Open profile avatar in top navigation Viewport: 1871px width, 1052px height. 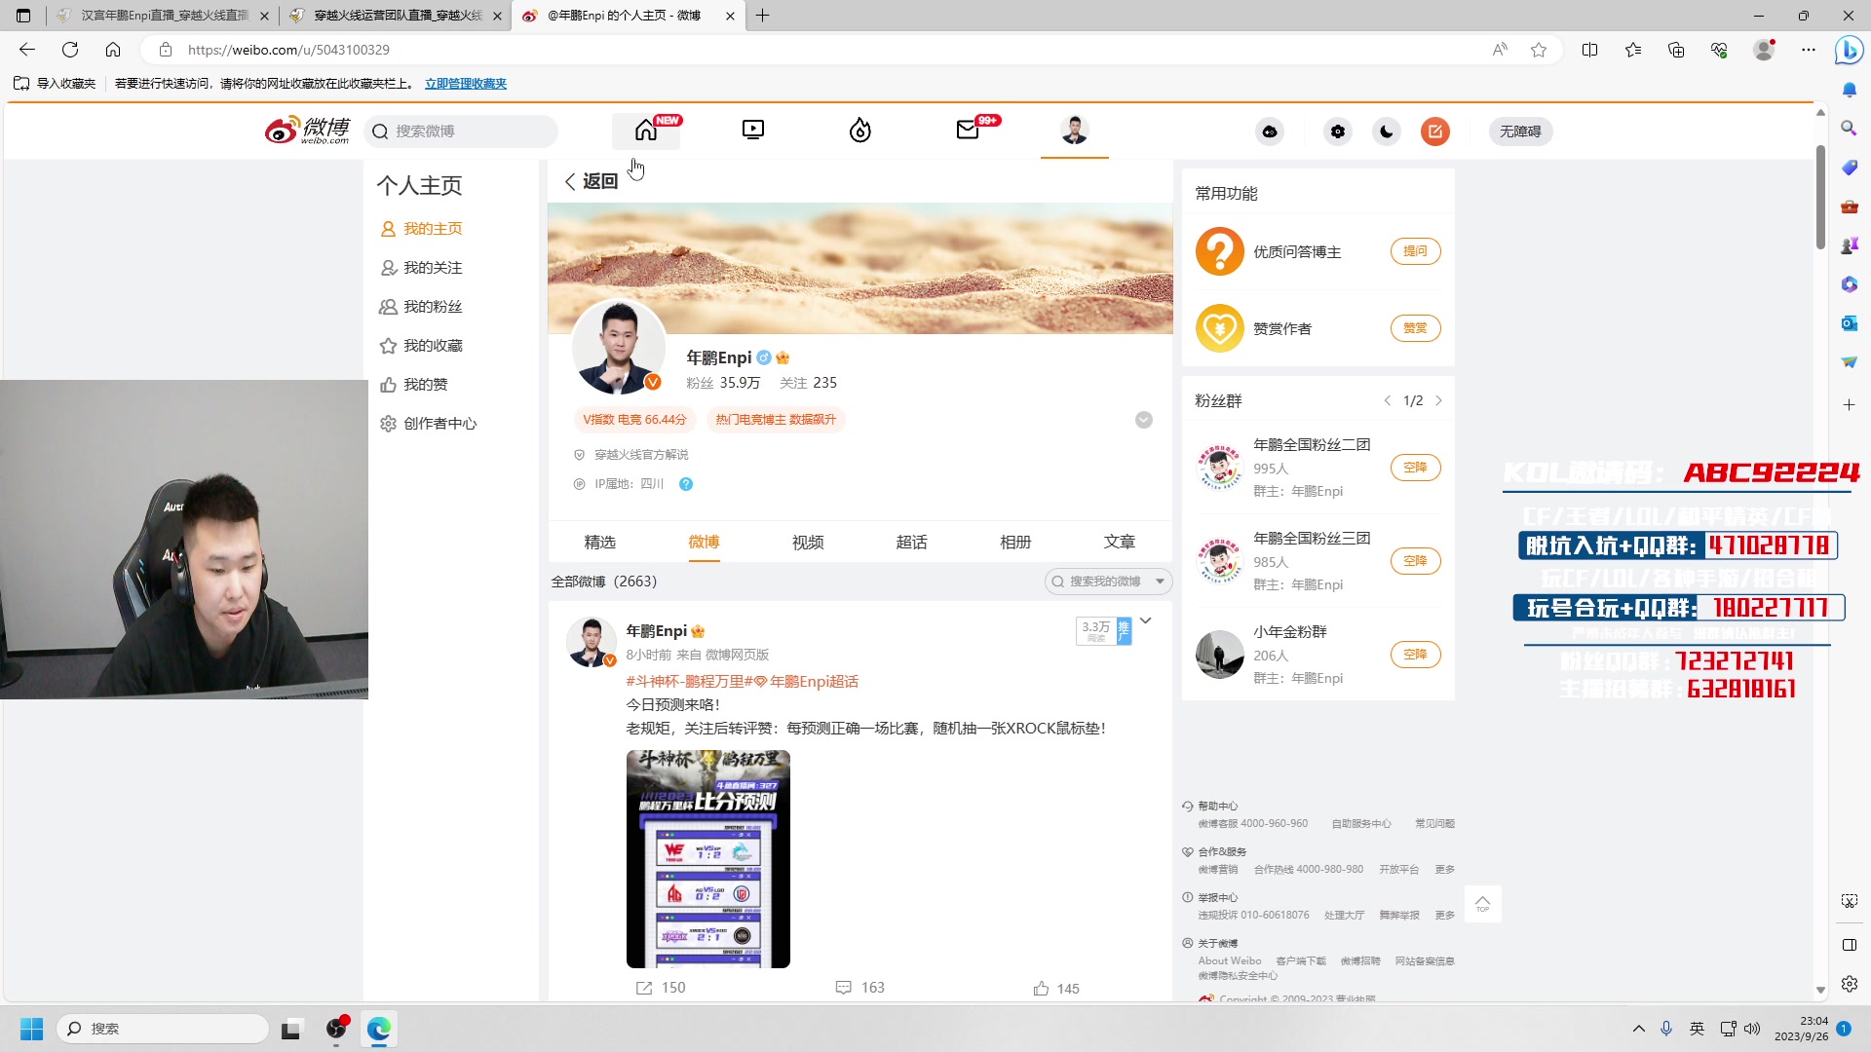(x=1075, y=131)
